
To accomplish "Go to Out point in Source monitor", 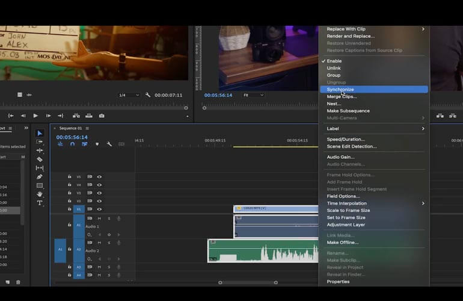I will (61, 116).
